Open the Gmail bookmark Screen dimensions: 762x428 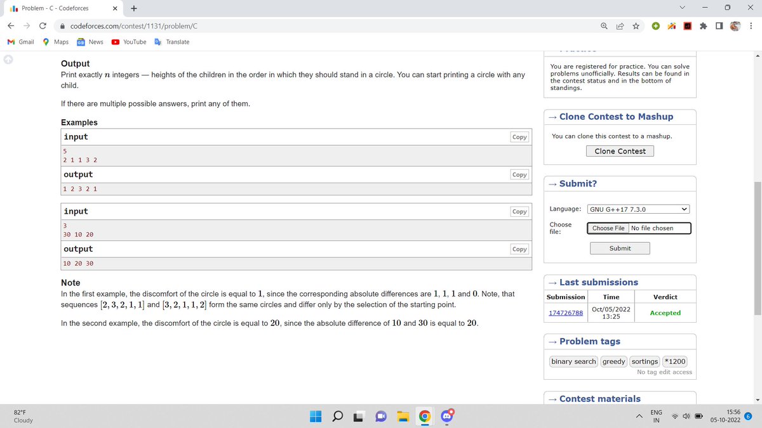pyautogui.click(x=20, y=42)
